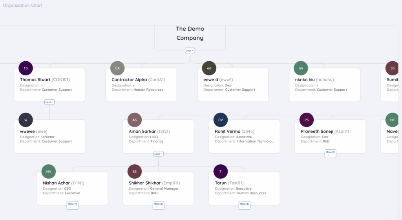Click the 'nh' avatar for nknkn hiu

click(x=301, y=68)
